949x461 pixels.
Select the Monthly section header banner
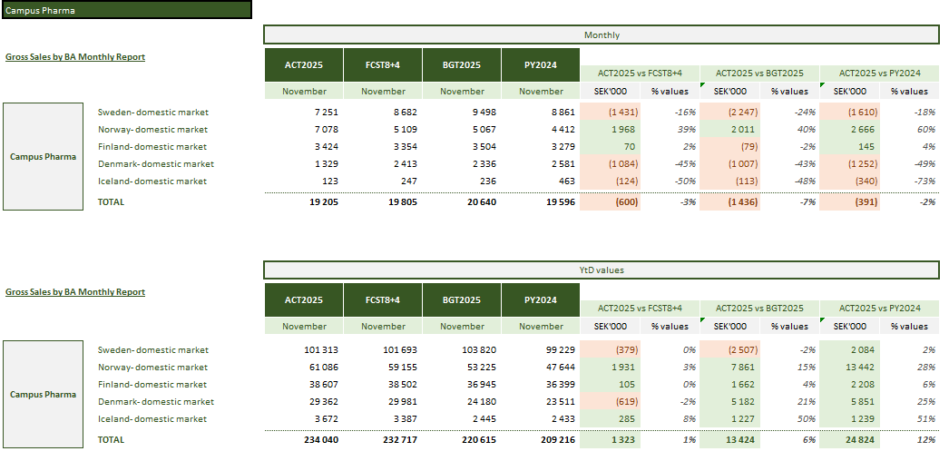tap(601, 35)
